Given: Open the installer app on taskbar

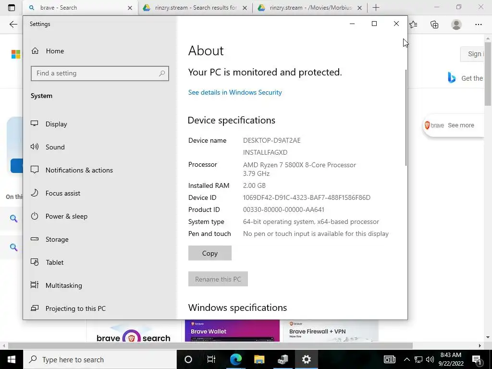Looking at the screenshot, I should [283, 359].
